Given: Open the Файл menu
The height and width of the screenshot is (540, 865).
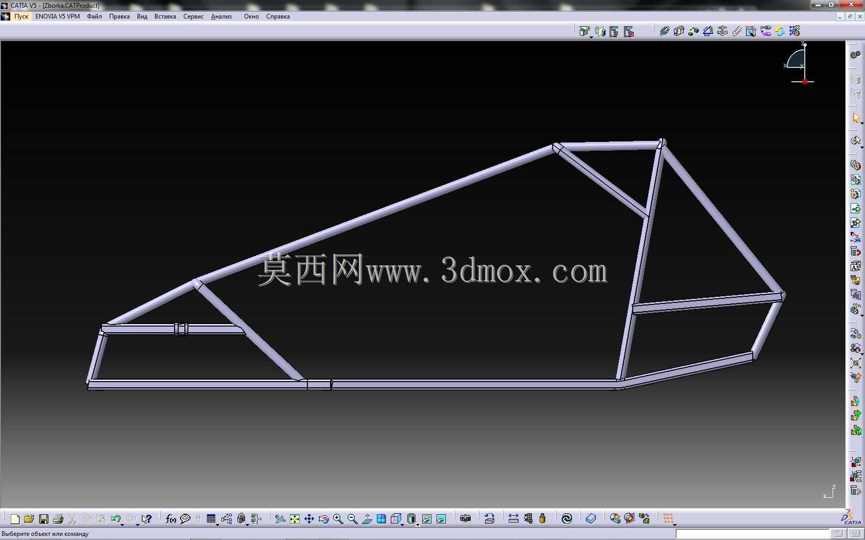Looking at the screenshot, I should point(94,16).
